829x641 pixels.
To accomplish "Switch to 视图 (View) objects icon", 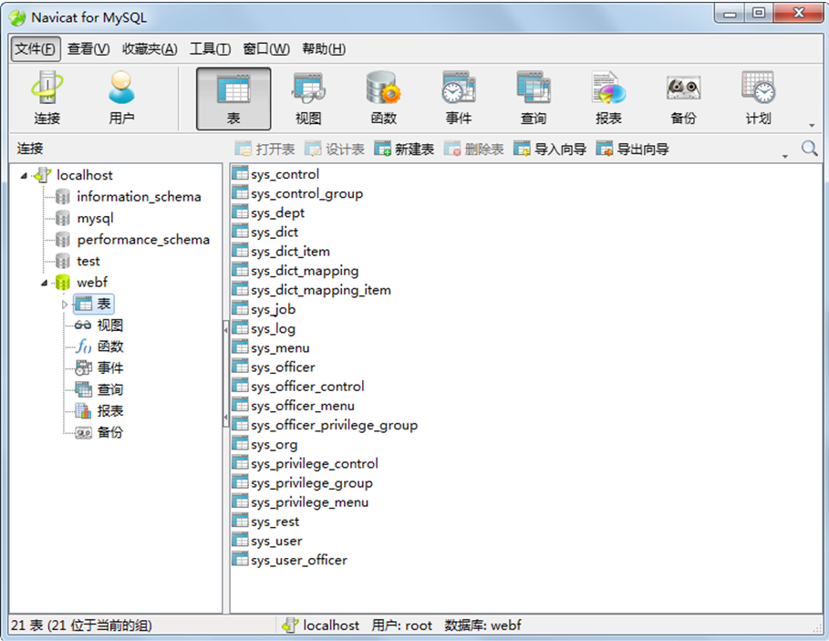I will coord(308,98).
